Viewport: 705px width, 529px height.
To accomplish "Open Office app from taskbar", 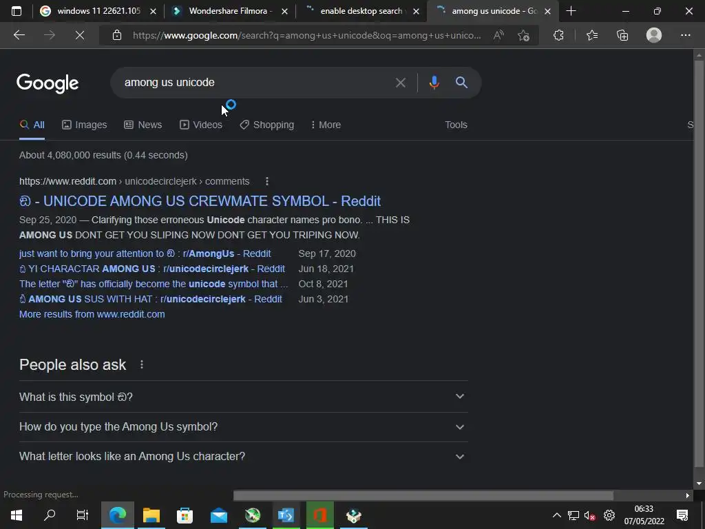I will [x=319, y=515].
